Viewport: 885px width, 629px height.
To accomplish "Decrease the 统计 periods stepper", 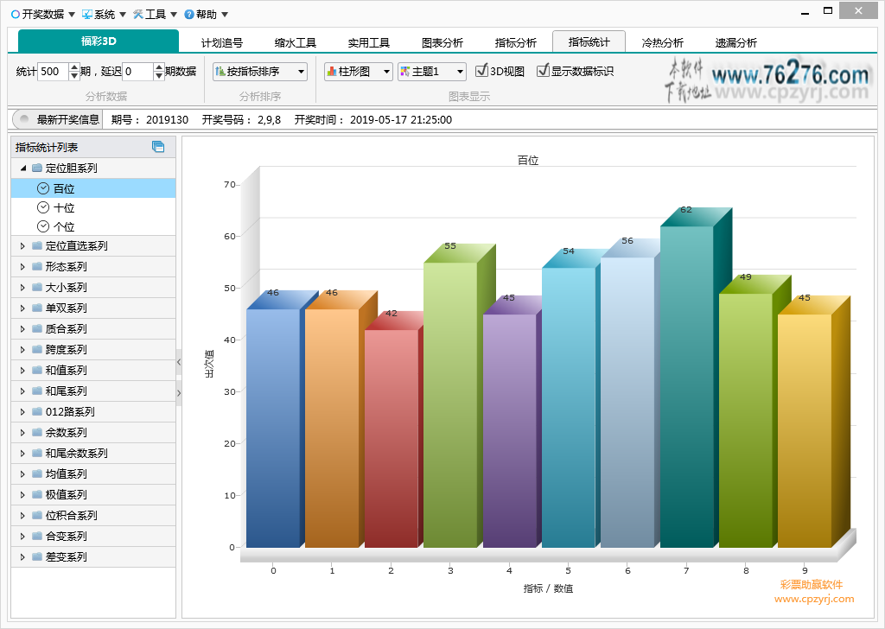I will click(74, 76).
